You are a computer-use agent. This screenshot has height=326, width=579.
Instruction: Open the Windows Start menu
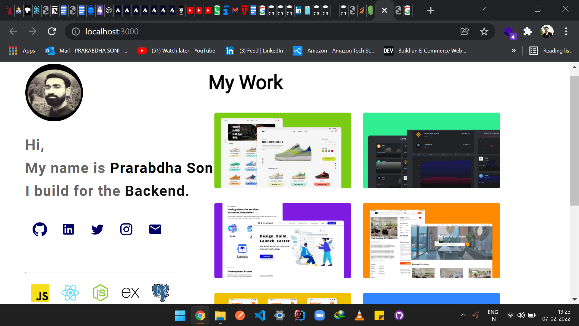coord(180,316)
